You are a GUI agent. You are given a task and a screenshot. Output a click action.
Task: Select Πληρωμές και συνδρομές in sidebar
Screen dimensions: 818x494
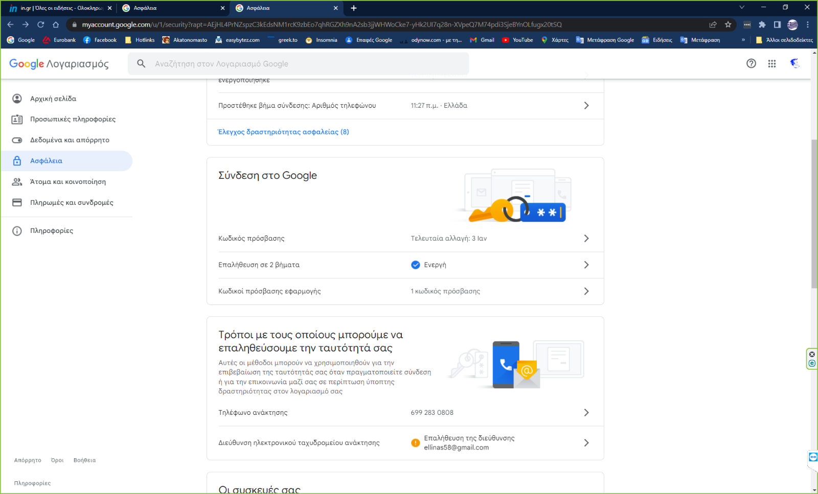66,202
